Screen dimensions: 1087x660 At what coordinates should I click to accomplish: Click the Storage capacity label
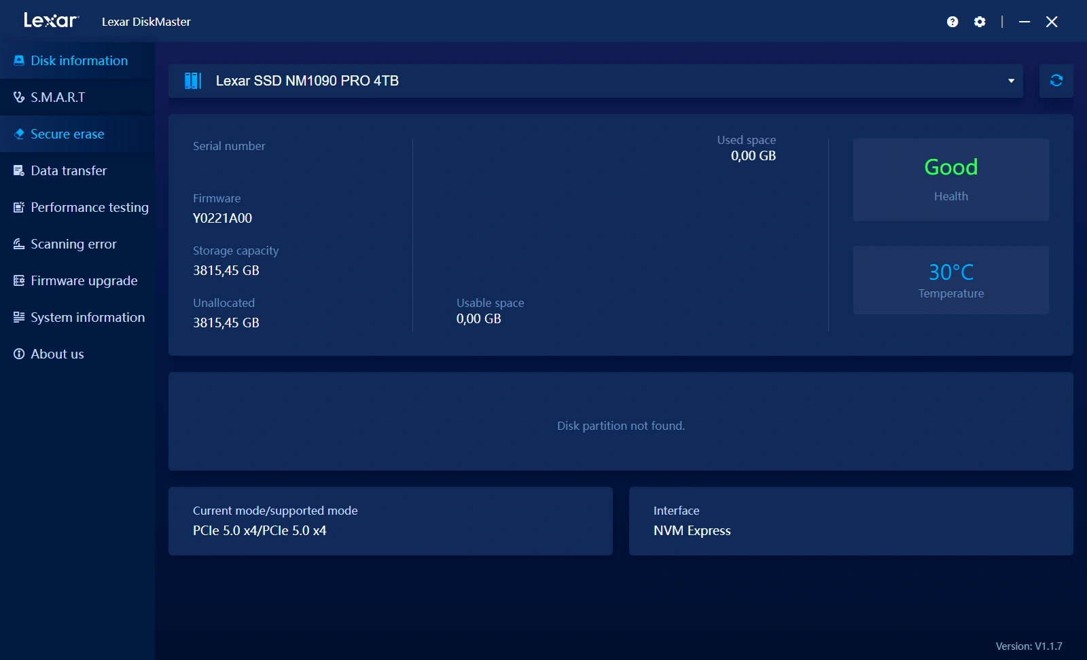(236, 251)
